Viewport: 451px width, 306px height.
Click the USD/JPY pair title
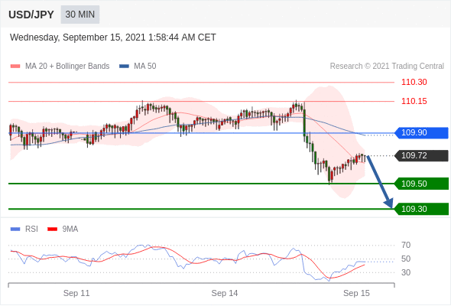31,15
